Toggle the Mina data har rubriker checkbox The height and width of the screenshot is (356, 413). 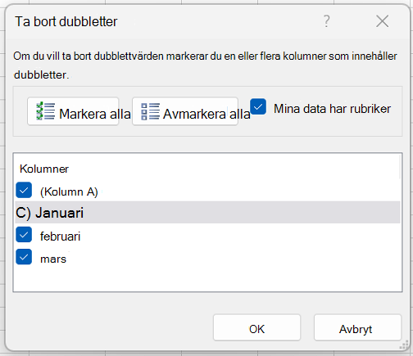point(258,106)
